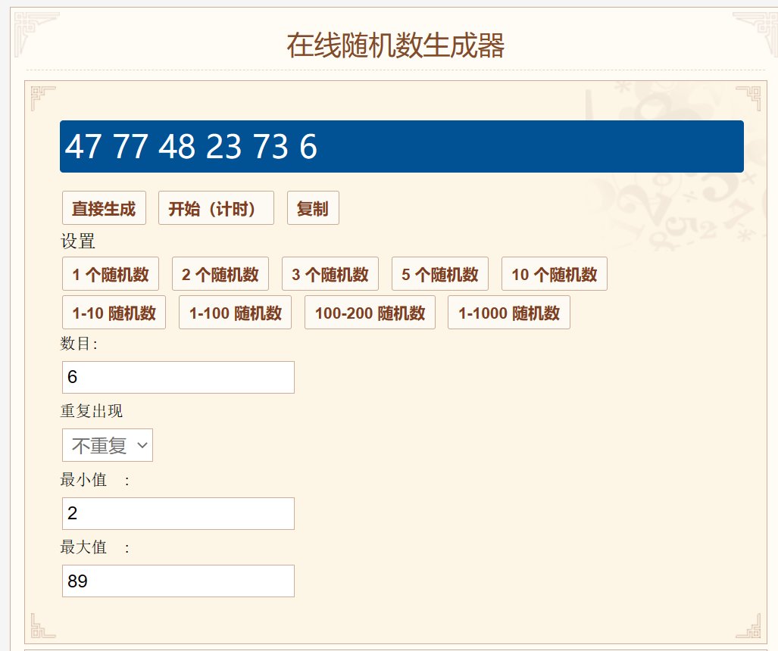Click the 重复出现 label

click(92, 410)
